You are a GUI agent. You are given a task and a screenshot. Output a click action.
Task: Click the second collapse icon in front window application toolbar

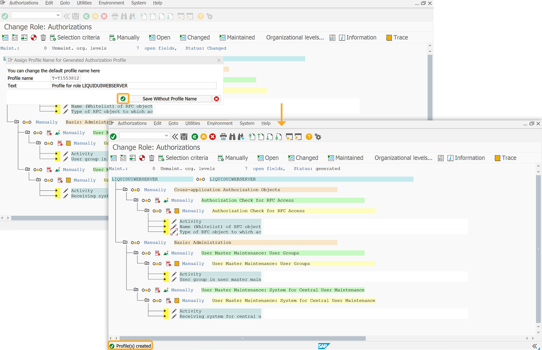point(123,158)
